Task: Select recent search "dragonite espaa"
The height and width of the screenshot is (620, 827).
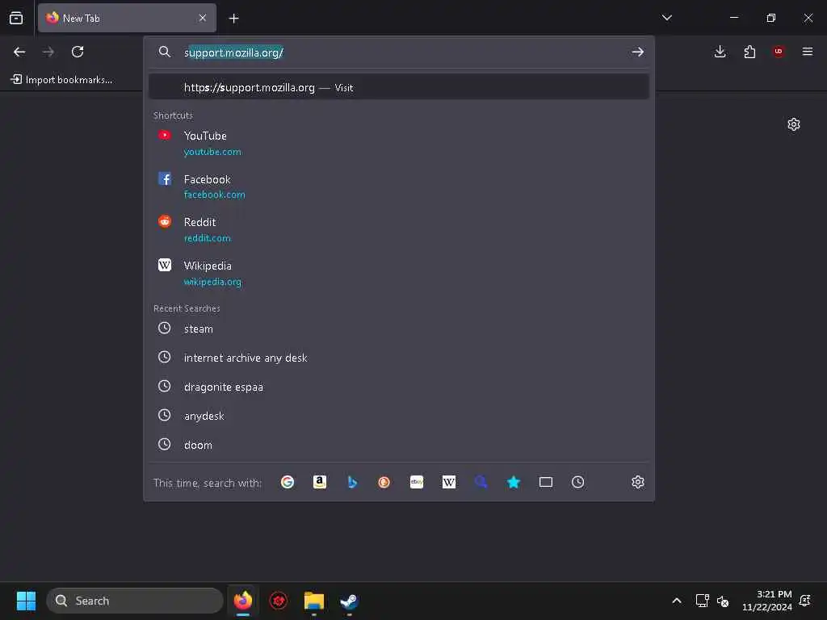Action: point(399,387)
